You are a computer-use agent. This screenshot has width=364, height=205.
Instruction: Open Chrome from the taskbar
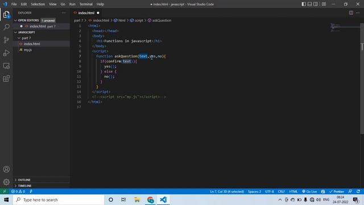(150, 200)
